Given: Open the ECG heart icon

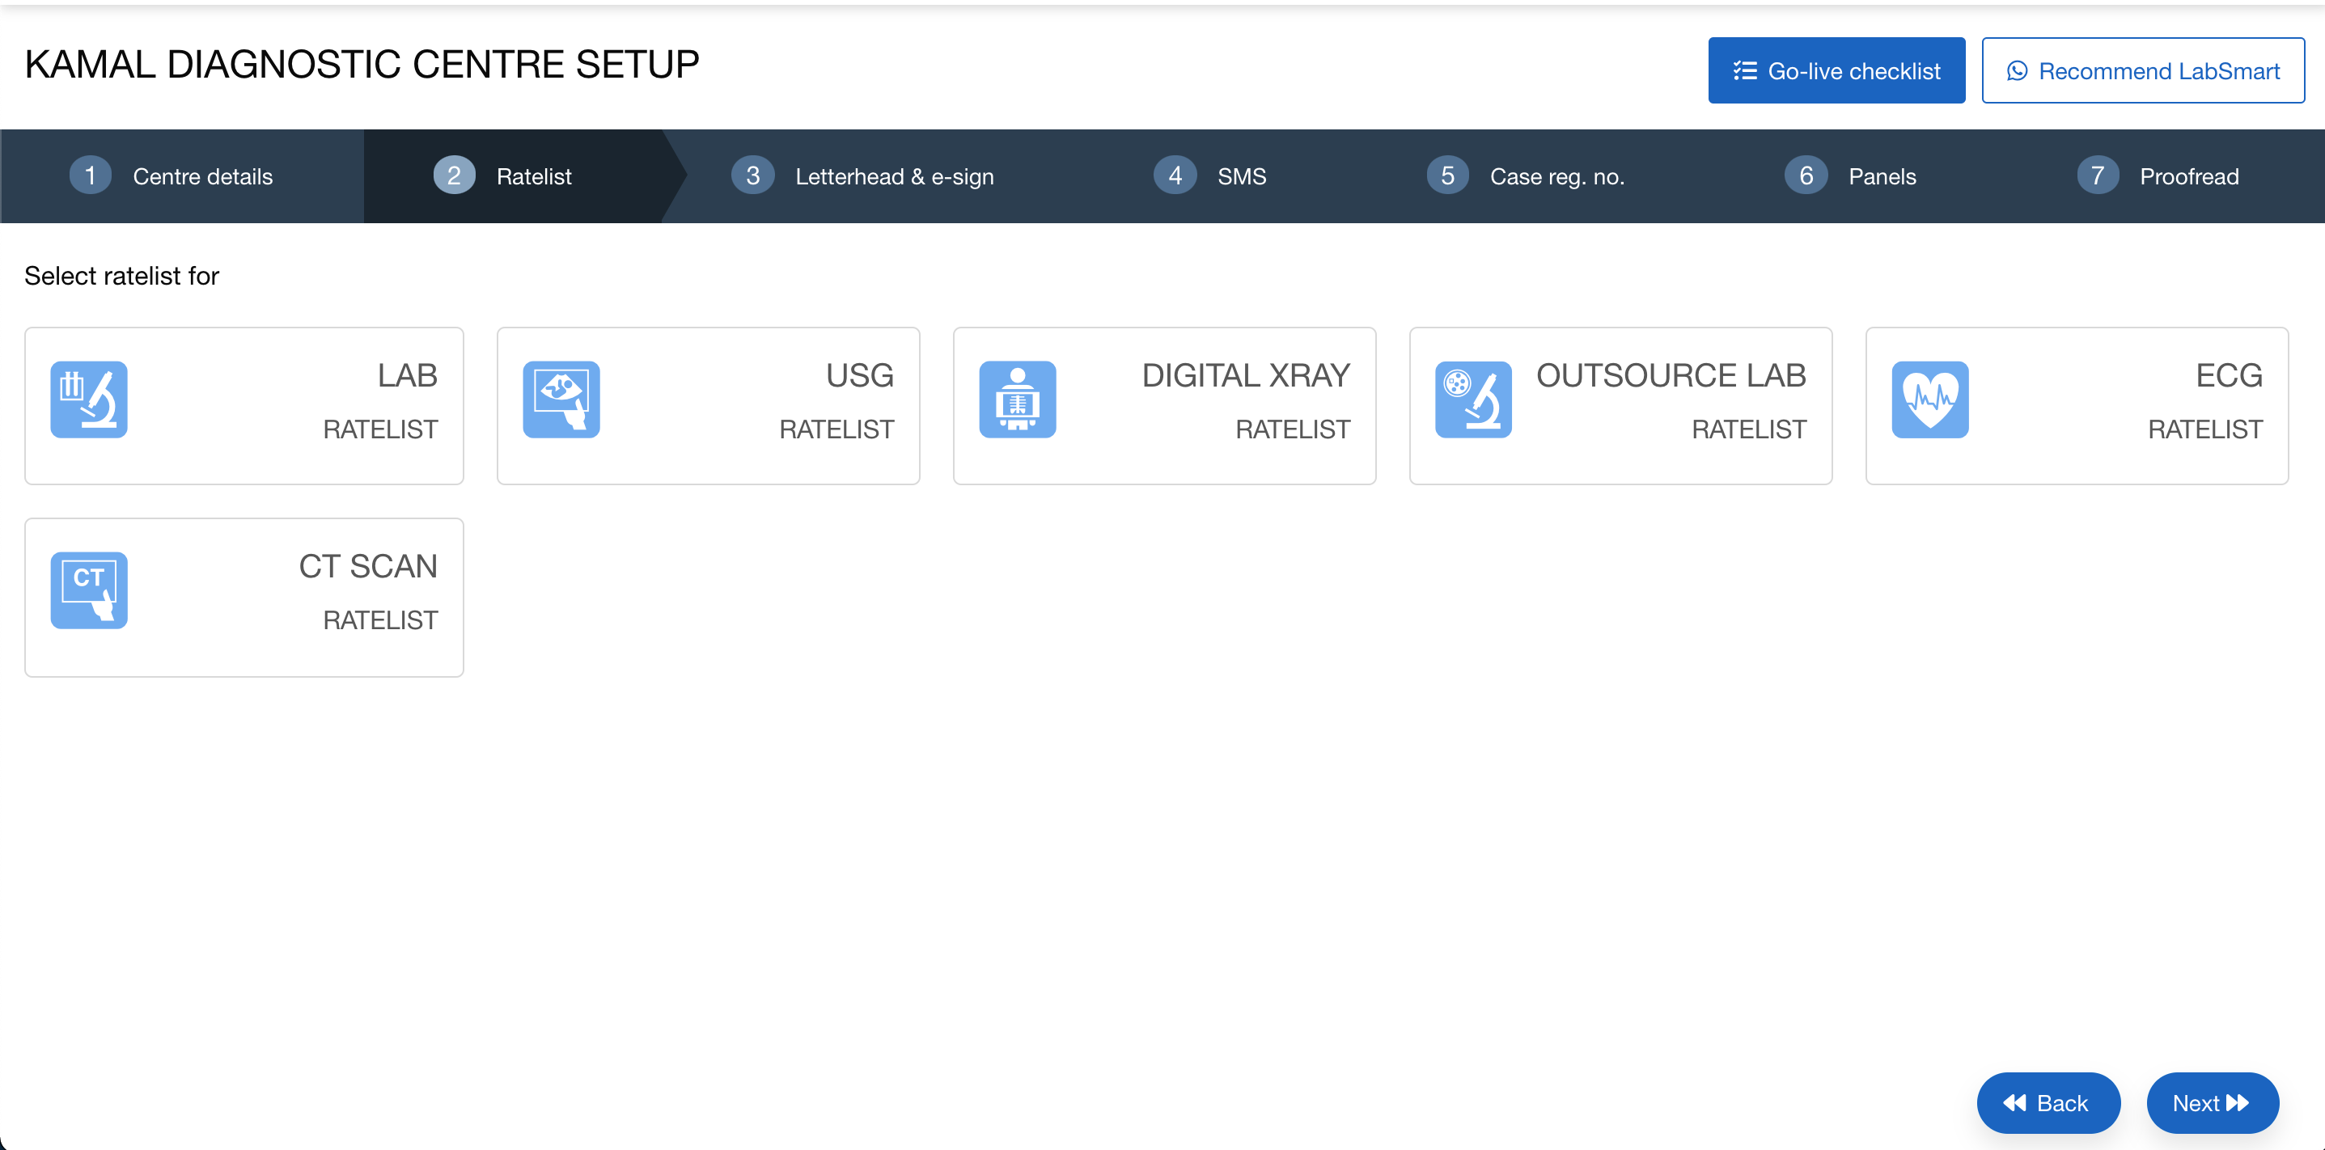Looking at the screenshot, I should point(1930,400).
